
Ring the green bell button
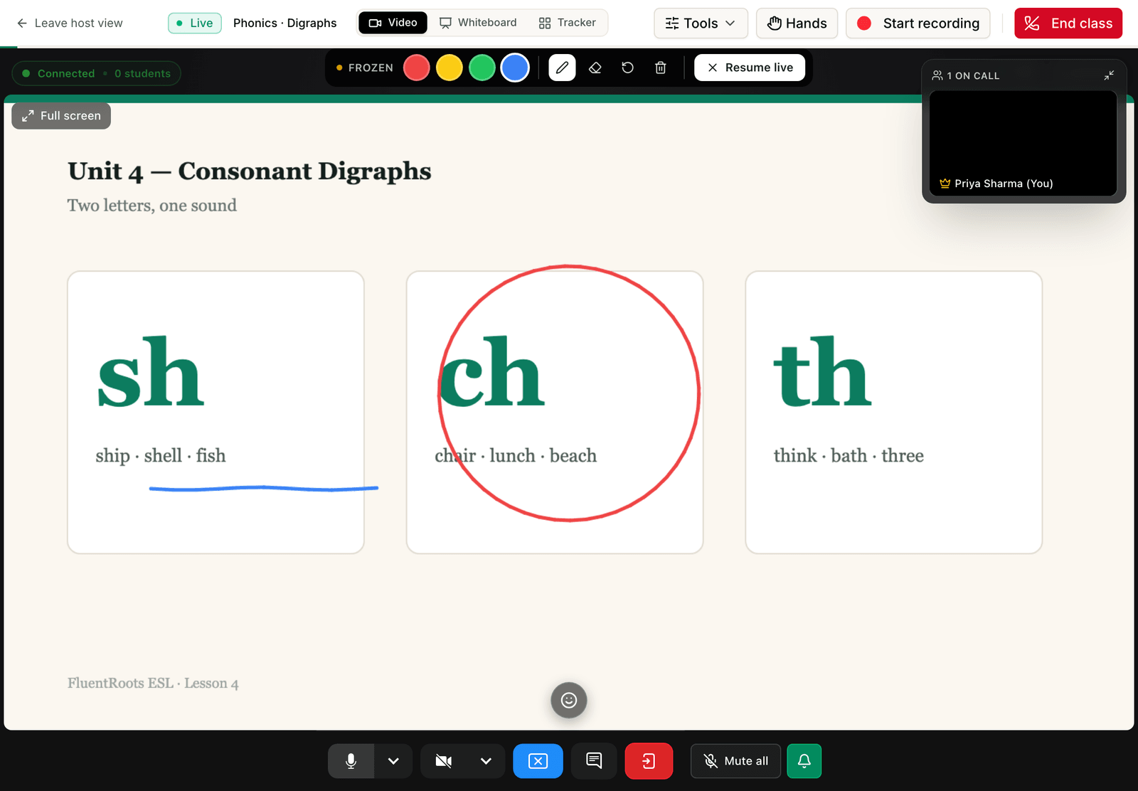tap(804, 761)
